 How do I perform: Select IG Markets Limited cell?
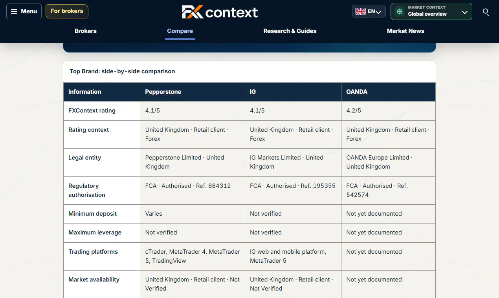pyautogui.click(x=293, y=162)
